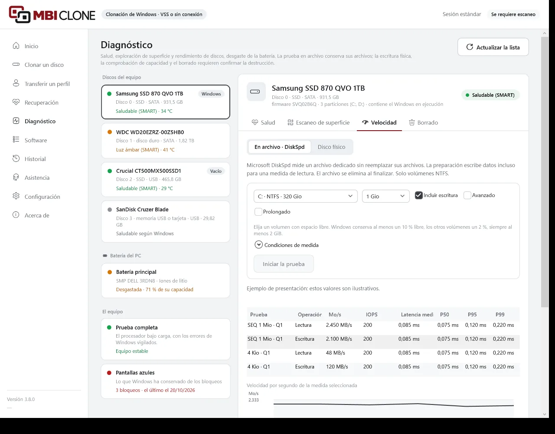This screenshot has height=434, width=555.
Task: Expand Condiciones de medida
Action: 287,245
